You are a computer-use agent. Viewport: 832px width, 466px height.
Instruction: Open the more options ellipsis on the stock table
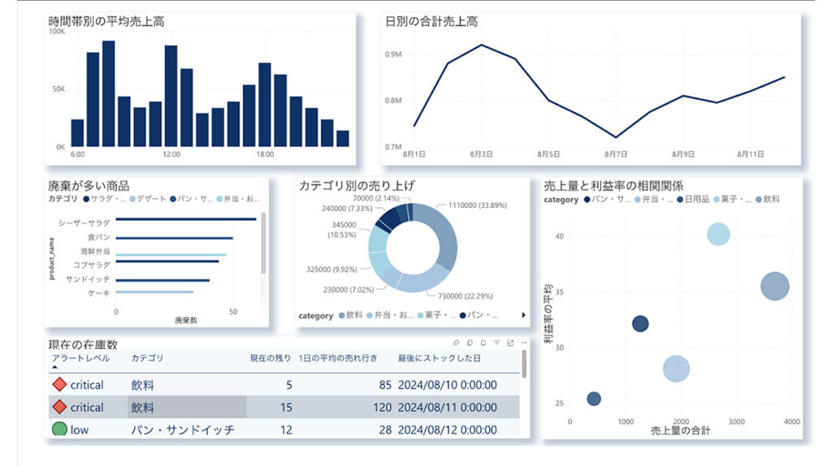(x=523, y=343)
